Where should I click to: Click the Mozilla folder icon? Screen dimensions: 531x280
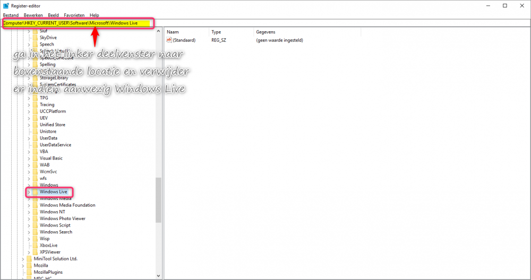coord(29,266)
